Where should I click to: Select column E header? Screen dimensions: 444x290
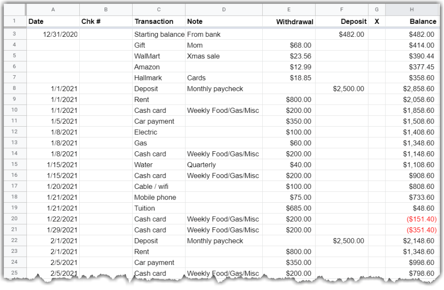tap(289, 9)
